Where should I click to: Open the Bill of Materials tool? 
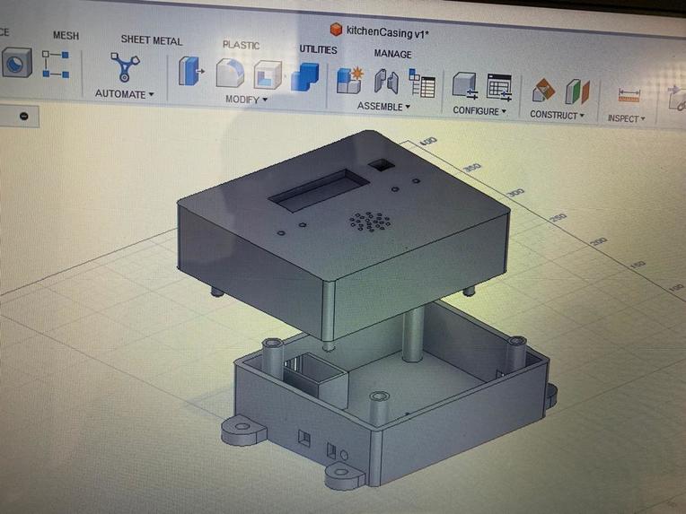pos(422,83)
